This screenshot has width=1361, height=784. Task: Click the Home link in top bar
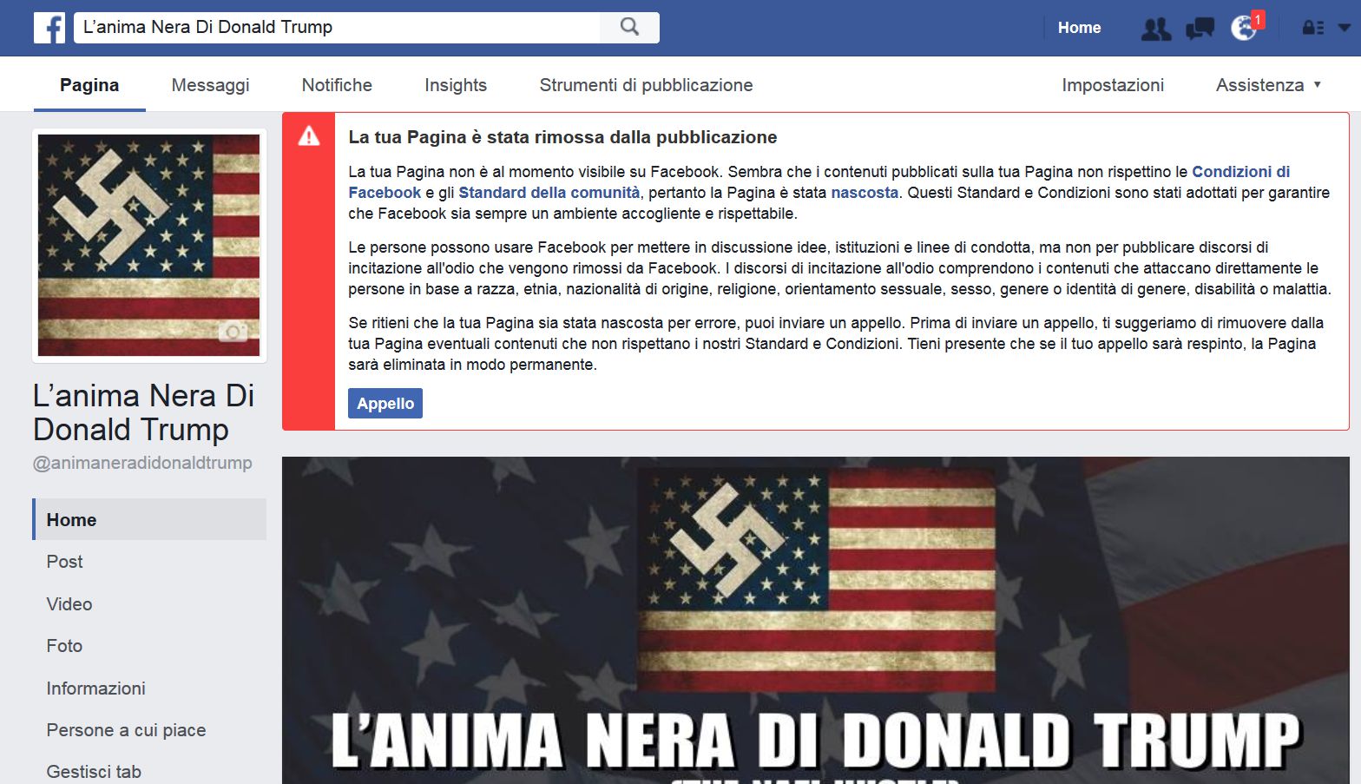1079,28
